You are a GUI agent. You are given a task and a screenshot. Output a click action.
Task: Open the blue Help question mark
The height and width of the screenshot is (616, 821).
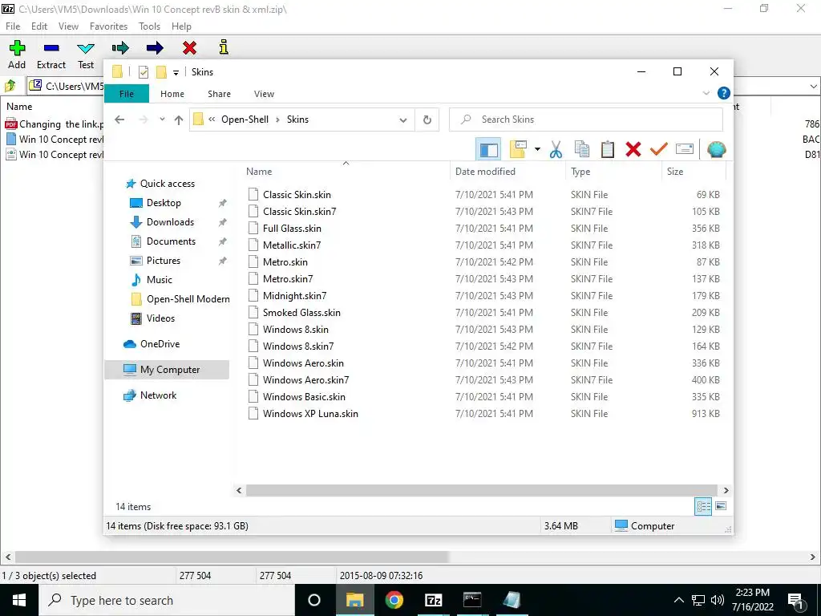(x=724, y=93)
